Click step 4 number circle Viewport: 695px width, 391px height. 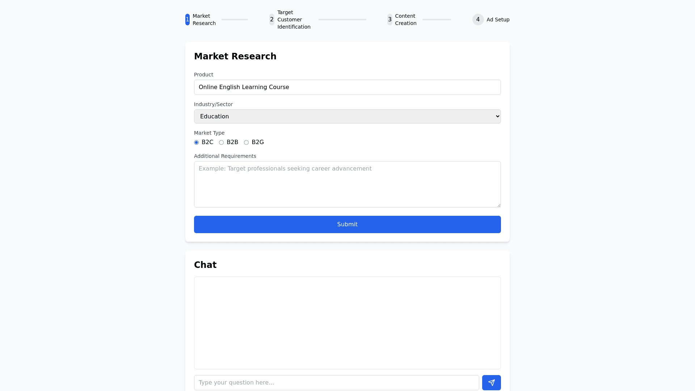(478, 20)
